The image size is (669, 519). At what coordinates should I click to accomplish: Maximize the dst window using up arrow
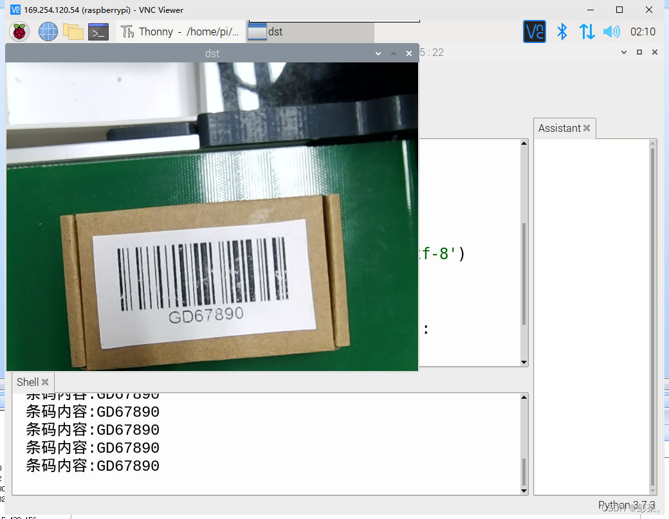(x=394, y=53)
